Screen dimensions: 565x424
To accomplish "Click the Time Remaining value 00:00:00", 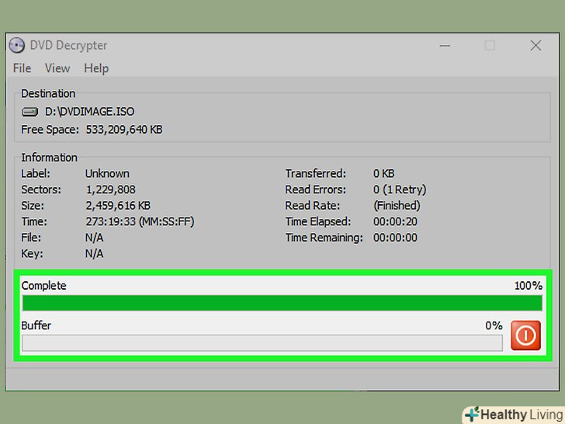I will tap(395, 238).
